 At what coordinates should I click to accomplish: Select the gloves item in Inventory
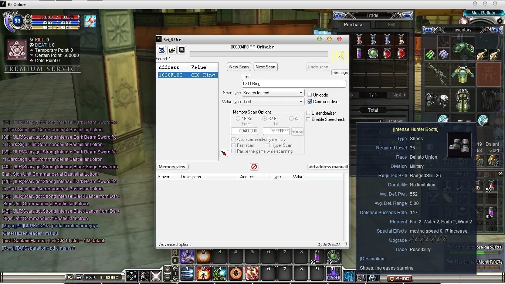(x=437, y=100)
